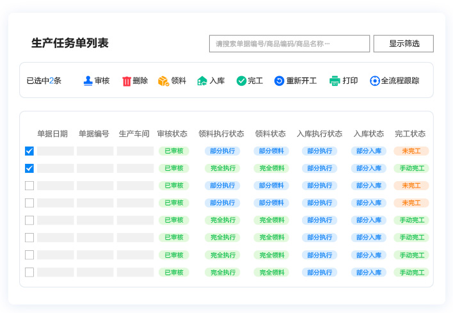Click the first row's 未完工 orange tag
This screenshot has height=313, width=453.
click(411, 151)
